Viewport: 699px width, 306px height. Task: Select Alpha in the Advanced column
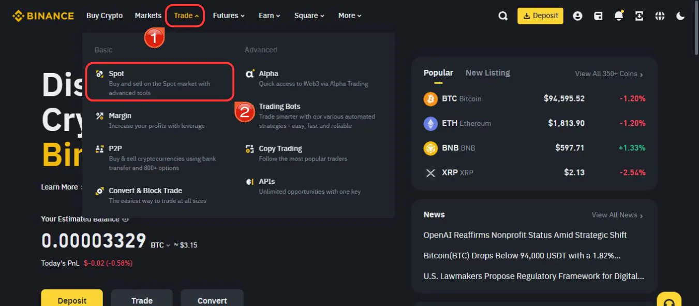click(315, 78)
